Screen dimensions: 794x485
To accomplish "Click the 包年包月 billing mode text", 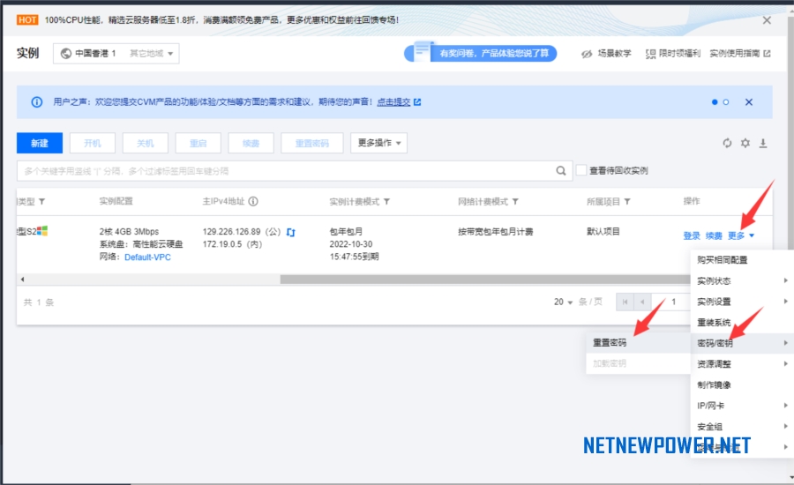I will pos(346,232).
